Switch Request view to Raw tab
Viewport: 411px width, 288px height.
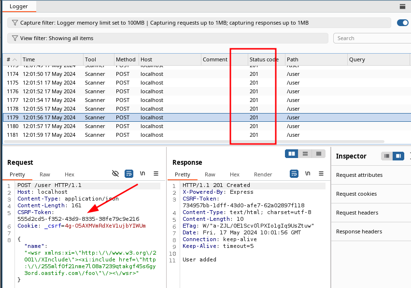tap(44, 174)
